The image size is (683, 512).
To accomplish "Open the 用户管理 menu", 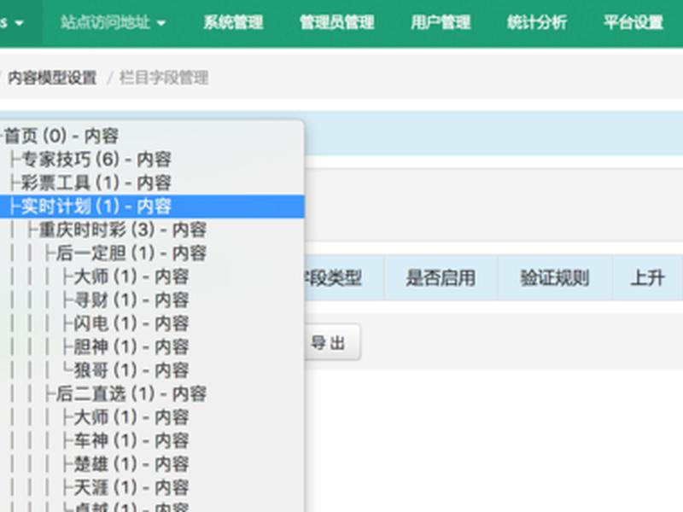I will pos(441,23).
